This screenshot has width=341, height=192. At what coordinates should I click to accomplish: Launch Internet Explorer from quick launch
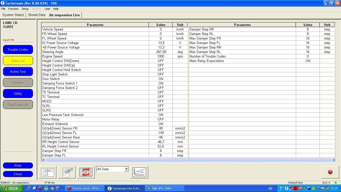tap(29, 188)
